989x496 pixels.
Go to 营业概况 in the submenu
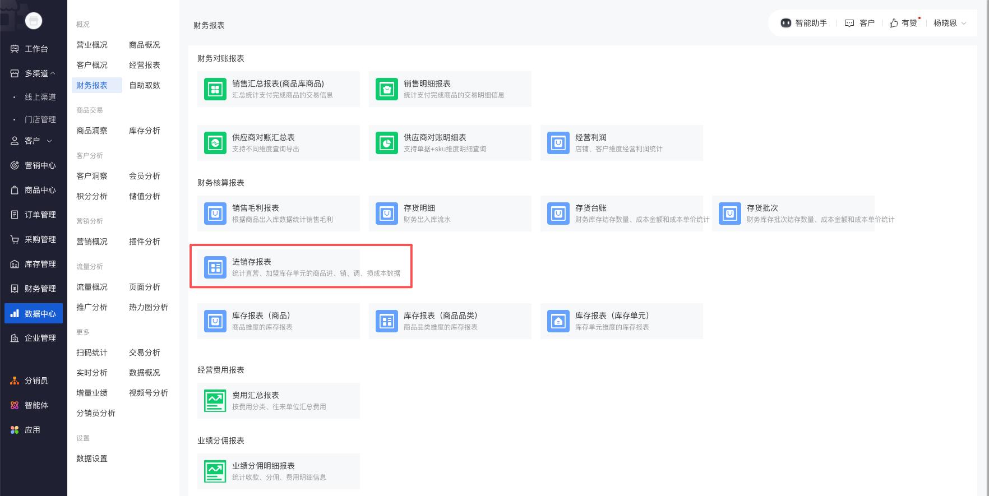(x=92, y=45)
